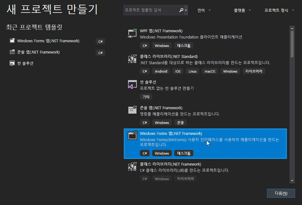Open the 플랫폼 platform filter dropdown

[x=242, y=10]
